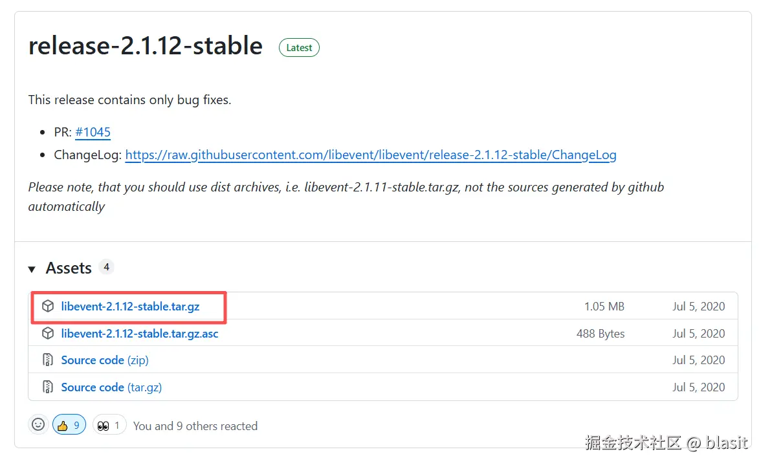The width and height of the screenshot is (761, 465).
Task: Download the libevent-2.1.12-stable.tar.gz.asc signature
Action: (140, 334)
